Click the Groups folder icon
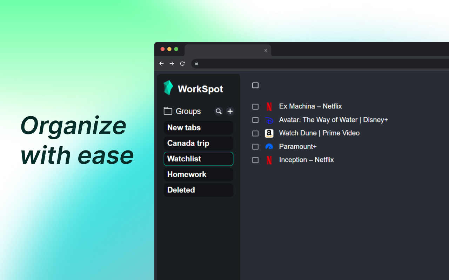 [168, 111]
